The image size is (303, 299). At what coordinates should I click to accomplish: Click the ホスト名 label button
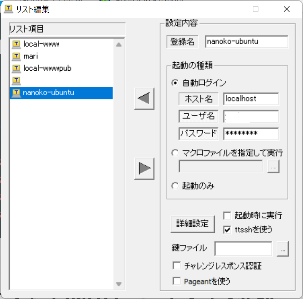(199, 99)
